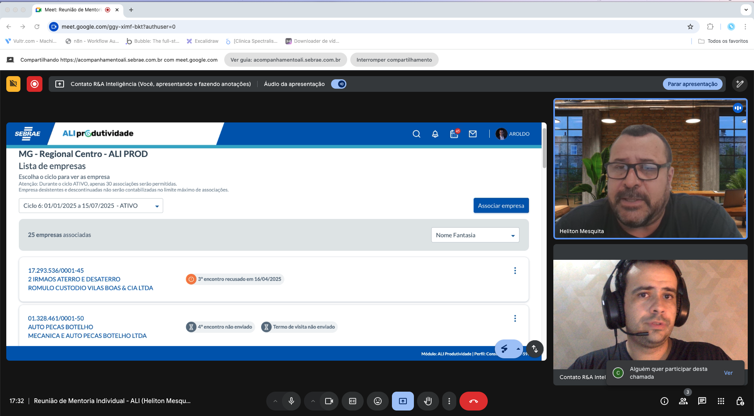Screen dimensions: 754x416
Task: Bookmark this page with the star icon
Action: click(x=690, y=27)
